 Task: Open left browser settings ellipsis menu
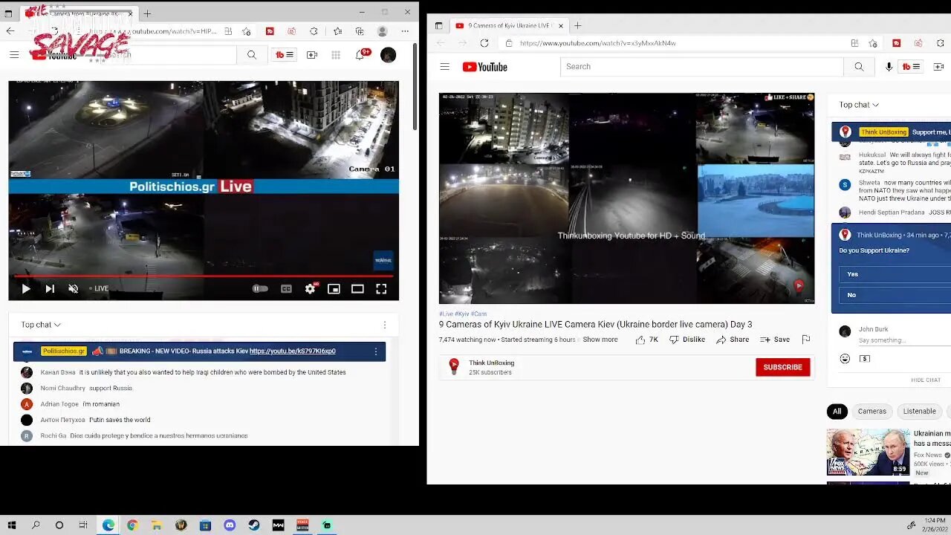tap(405, 31)
